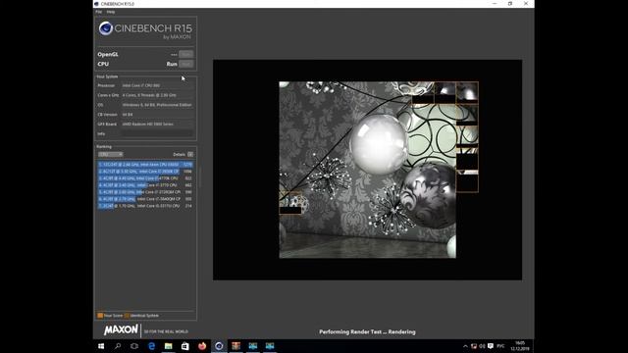Select the Core i5-3317U ranking row
The height and width of the screenshot is (353, 628).
[145, 206]
